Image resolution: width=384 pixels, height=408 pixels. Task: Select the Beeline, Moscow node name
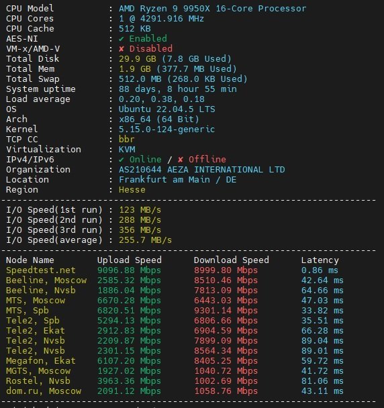click(46, 280)
